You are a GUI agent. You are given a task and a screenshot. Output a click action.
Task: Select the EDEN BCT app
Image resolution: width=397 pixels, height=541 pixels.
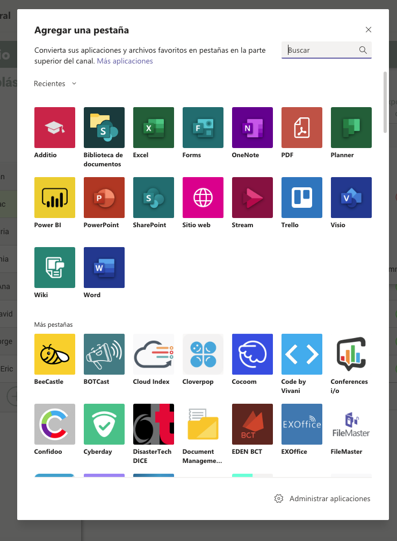pyautogui.click(x=252, y=424)
